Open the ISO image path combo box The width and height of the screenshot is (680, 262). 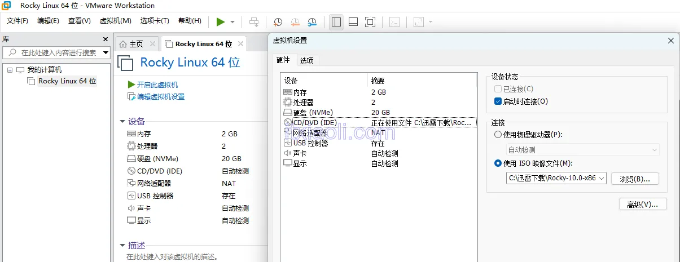pyautogui.click(x=556, y=178)
